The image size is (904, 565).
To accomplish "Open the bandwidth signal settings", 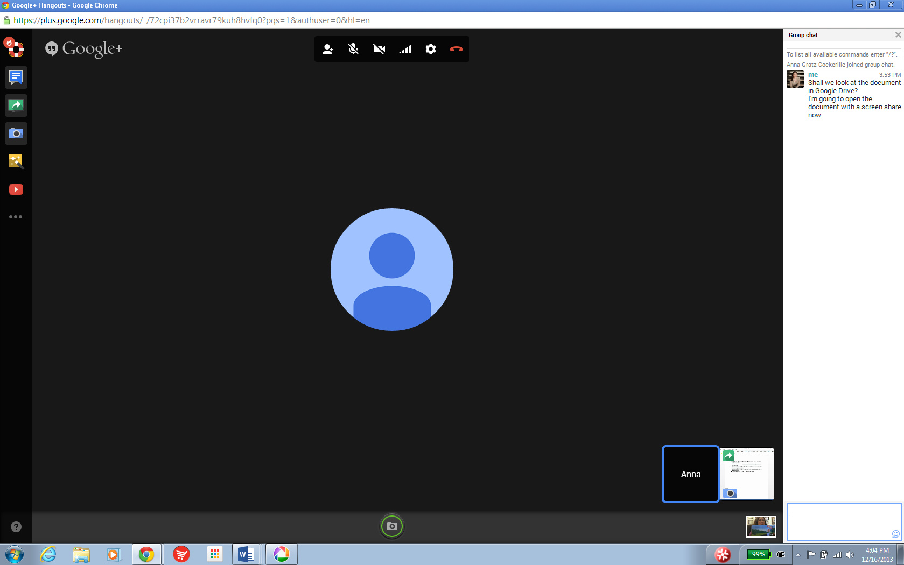I will [405, 49].
